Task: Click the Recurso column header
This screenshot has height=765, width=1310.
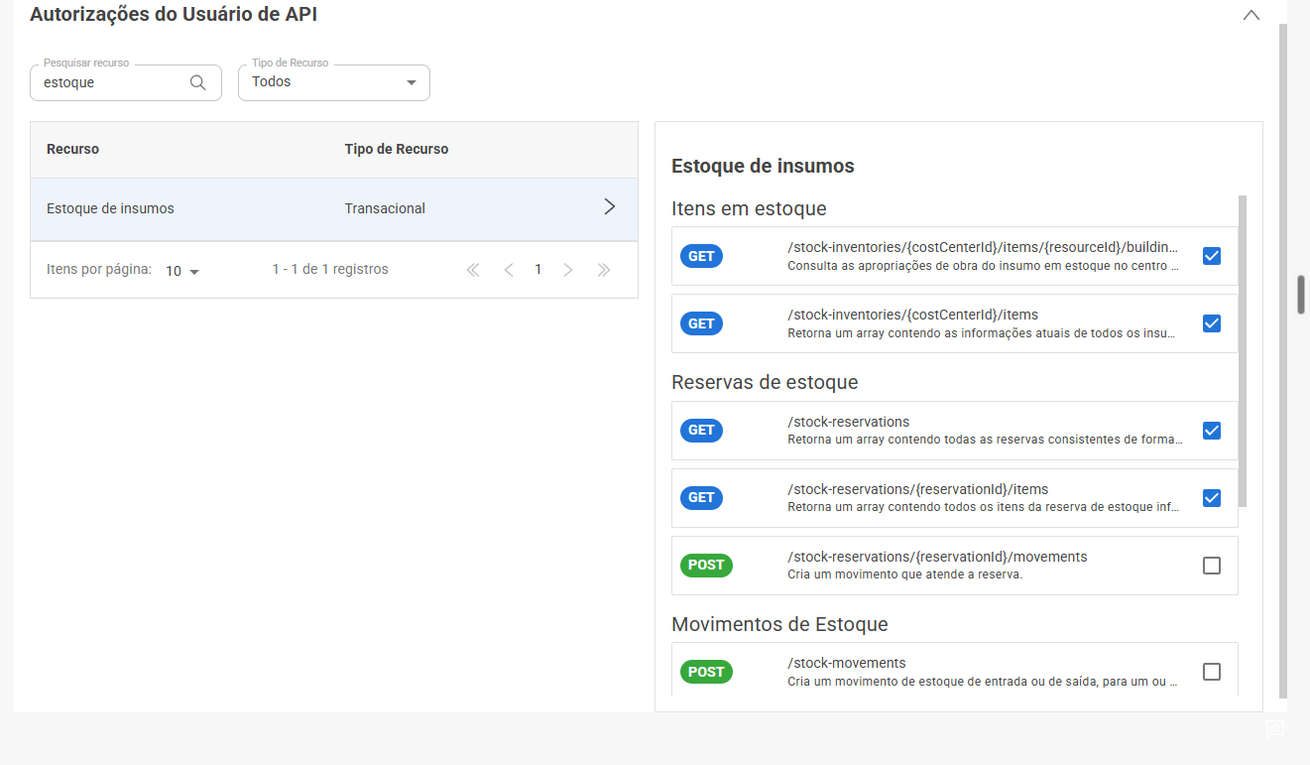Action: pyautogui.click(x=72, y=149)
